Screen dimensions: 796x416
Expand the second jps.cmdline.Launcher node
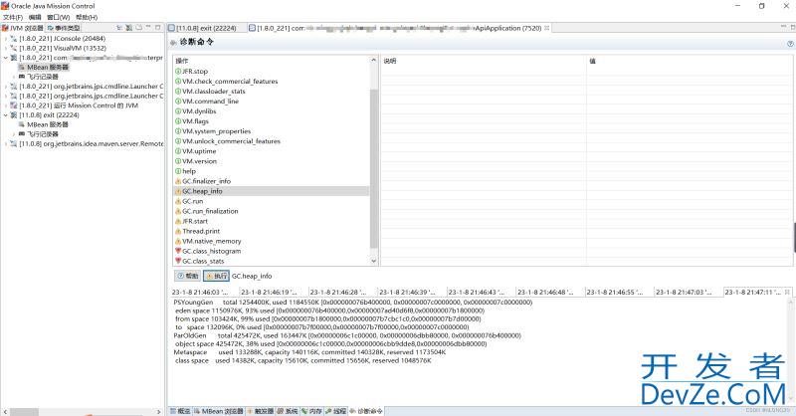click(6, 96)
